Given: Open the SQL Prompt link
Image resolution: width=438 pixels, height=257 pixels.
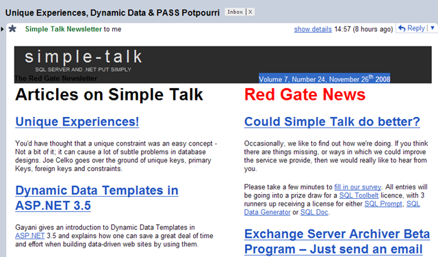Looking at the screenshot, I should pos(383,204).
